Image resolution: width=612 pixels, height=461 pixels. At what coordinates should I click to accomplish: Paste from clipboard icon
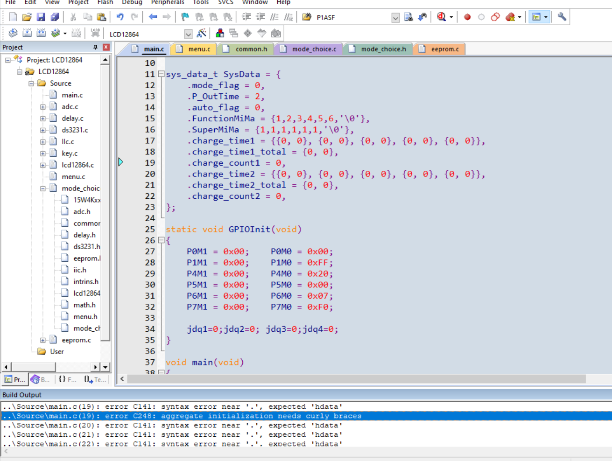click(x=101, y=17)
